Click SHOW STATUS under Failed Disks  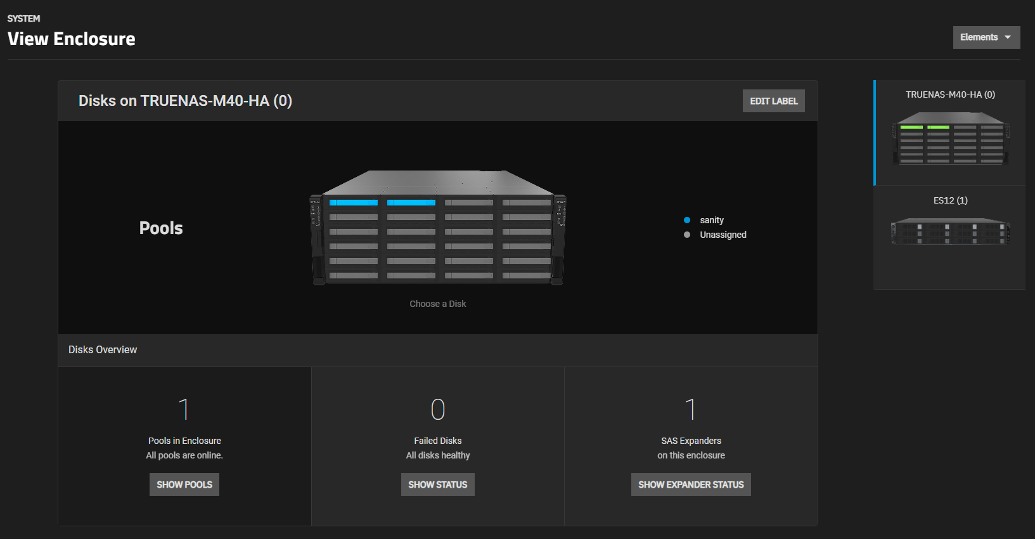pyautogui.click(x=437, y=484)
